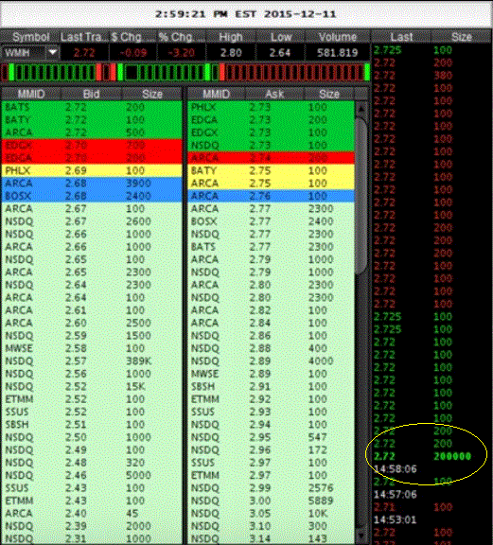Select the ARCA 2.74 ask row
493x545 pixels.
(272, 158)
